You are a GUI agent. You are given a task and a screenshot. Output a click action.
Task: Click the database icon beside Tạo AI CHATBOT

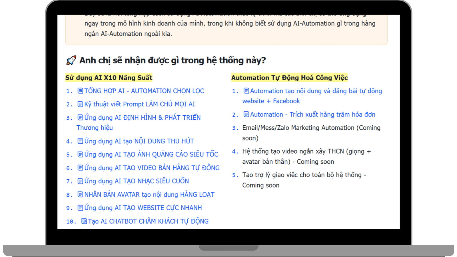point(84,221)
